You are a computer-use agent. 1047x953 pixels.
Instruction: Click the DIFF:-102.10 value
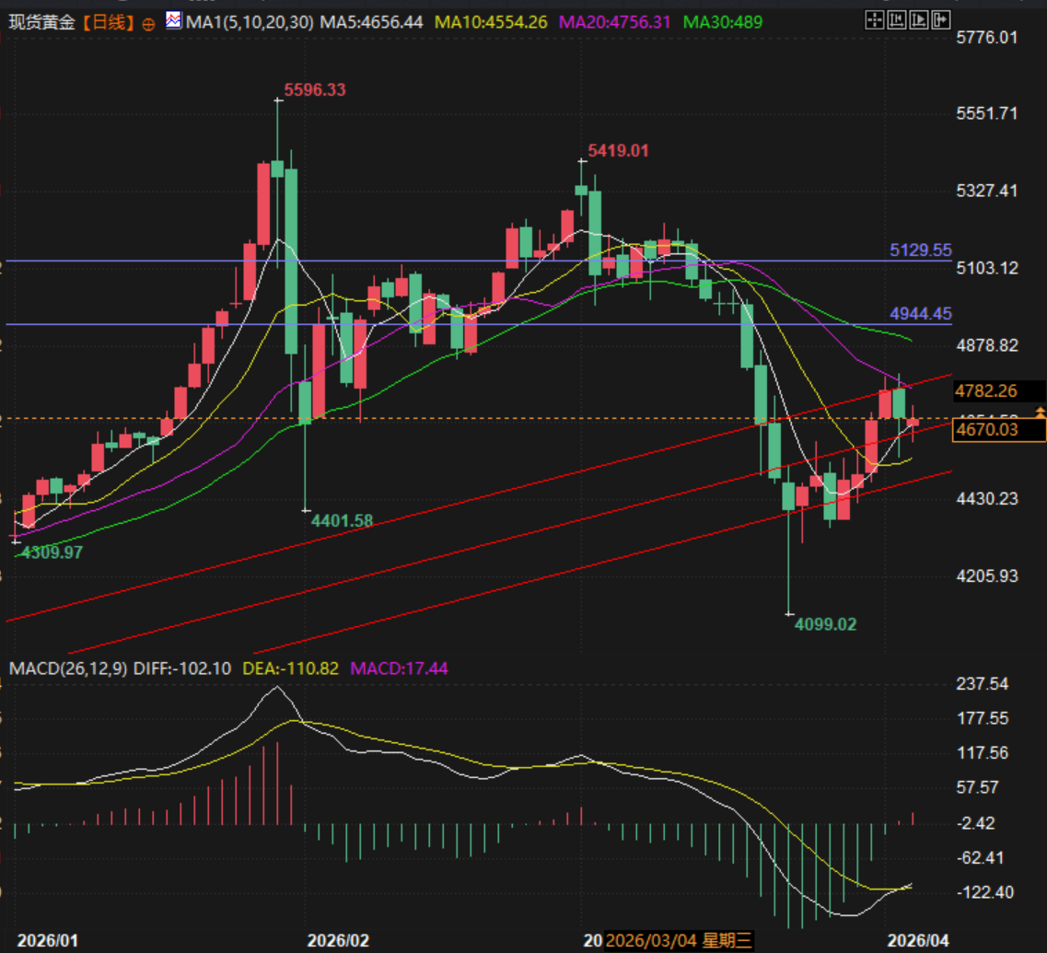pyautogui.click(x=181, y=668)
